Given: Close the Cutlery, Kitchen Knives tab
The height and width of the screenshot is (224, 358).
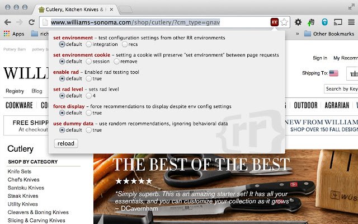Looking at the screenshot, I should tap(111, 10).
